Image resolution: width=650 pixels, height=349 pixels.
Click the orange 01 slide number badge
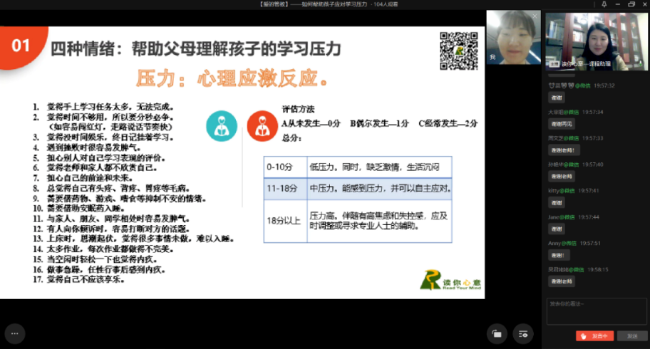(x=21, y=46)
